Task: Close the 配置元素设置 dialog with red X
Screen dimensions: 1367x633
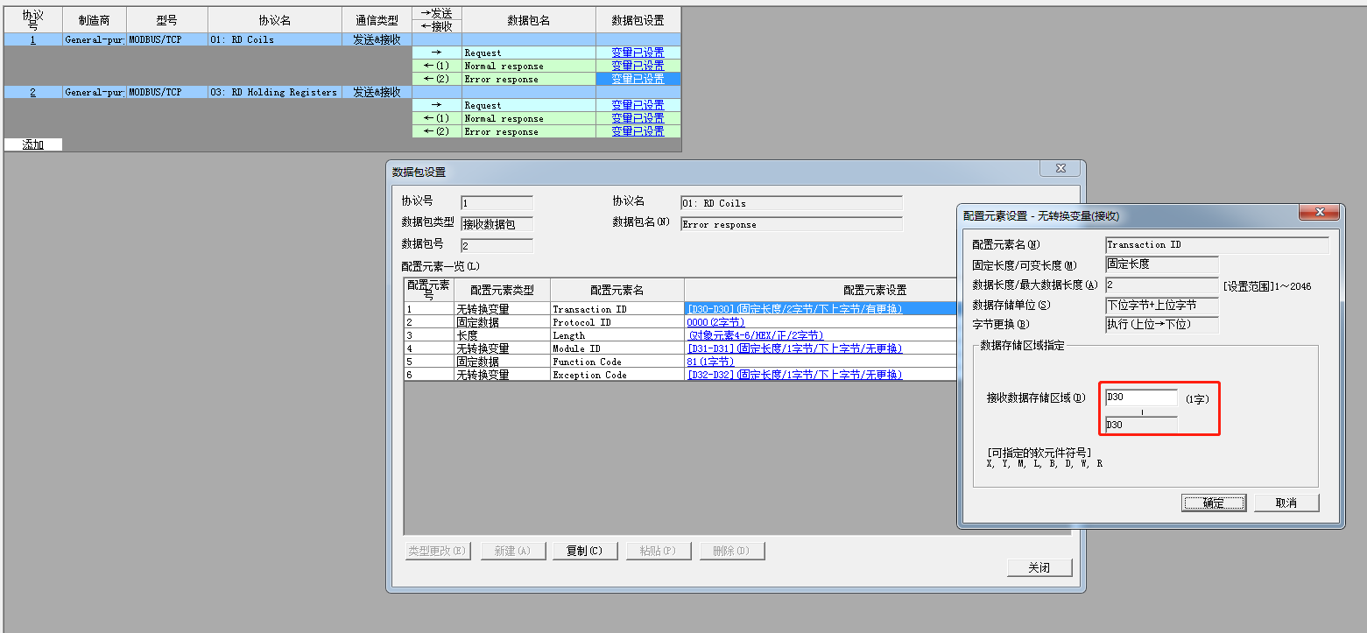Action: [x=1320, y=213]
